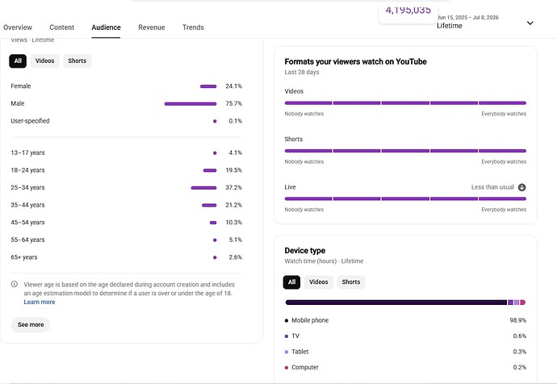Expand the date range dropdown chevron
Image resolution: width=557 pixels, height=384 pixels.
[x=530, y=23]
